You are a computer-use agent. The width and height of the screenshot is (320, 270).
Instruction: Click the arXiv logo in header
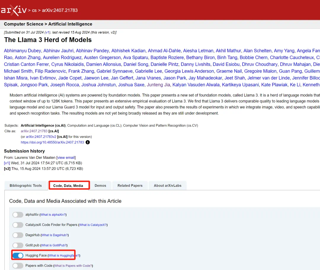coord(13,10)
